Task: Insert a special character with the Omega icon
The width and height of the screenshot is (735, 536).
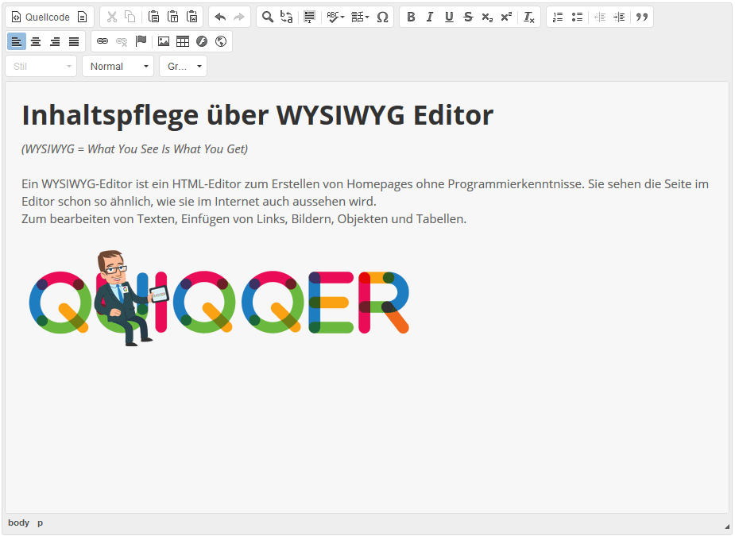Action: point(382,17)
